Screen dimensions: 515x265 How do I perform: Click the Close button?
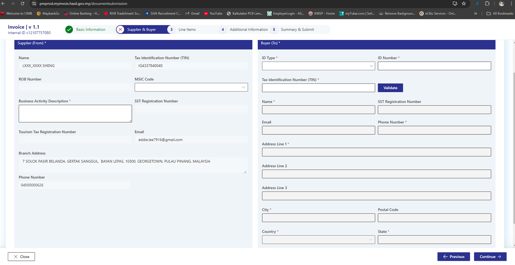(x=21, y=257)
